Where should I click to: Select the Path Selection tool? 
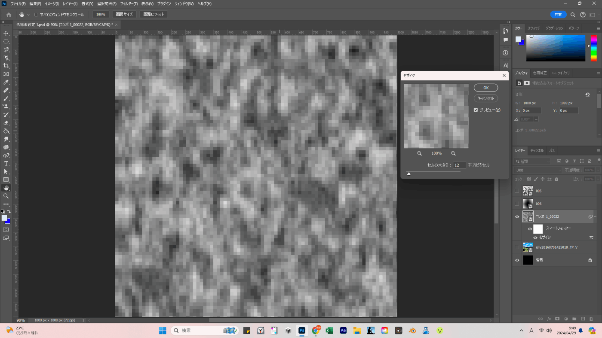coord(6,172)
